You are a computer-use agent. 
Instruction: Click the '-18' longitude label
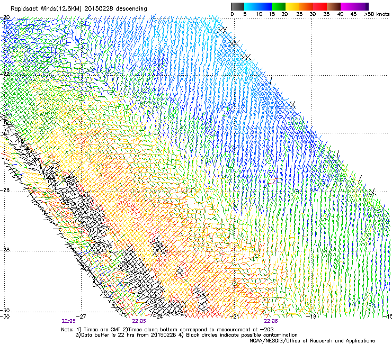[x=311, y=316]
